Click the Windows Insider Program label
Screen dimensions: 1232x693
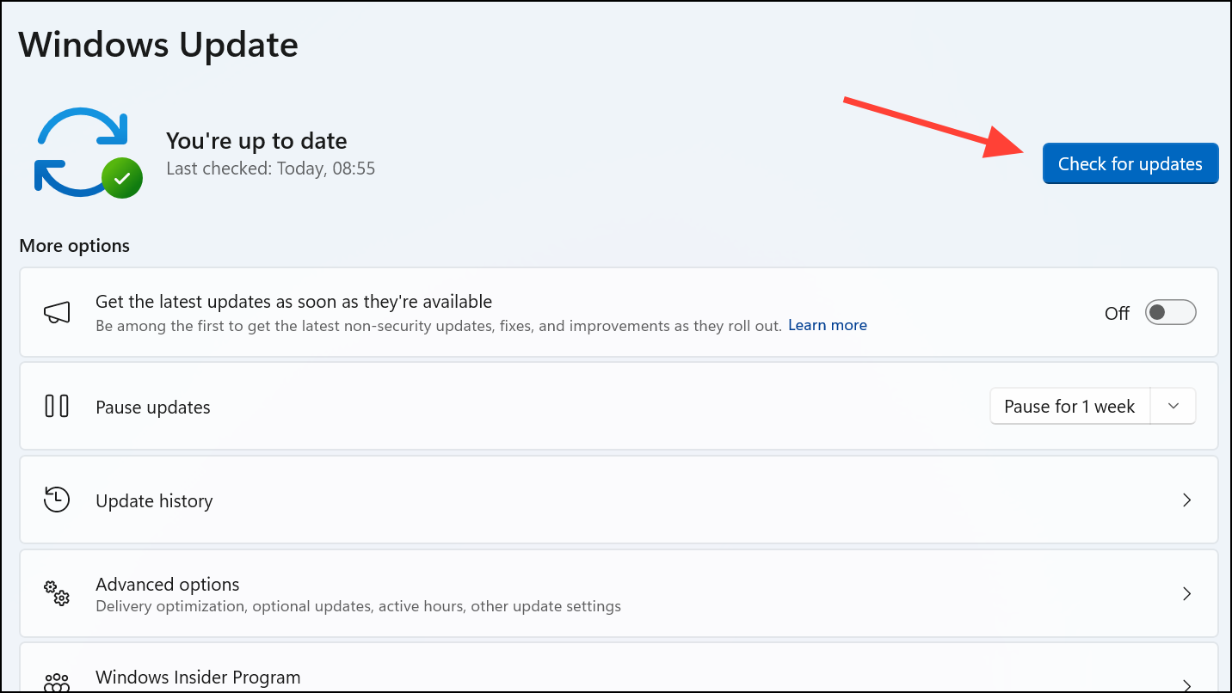198,678
